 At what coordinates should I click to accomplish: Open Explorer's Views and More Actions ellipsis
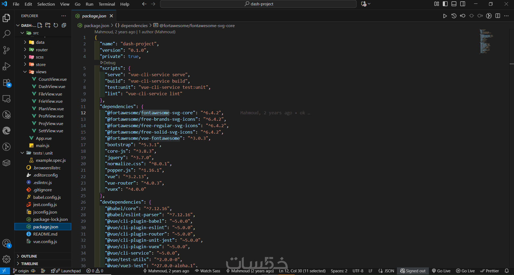[x=64, y=16]
